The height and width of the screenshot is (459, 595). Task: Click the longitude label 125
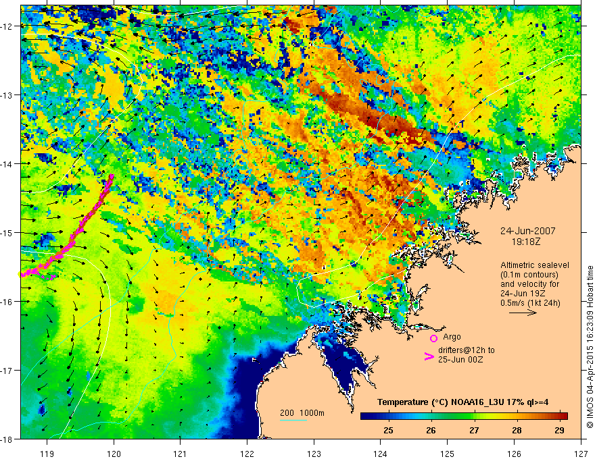click(x=448, y=454)
